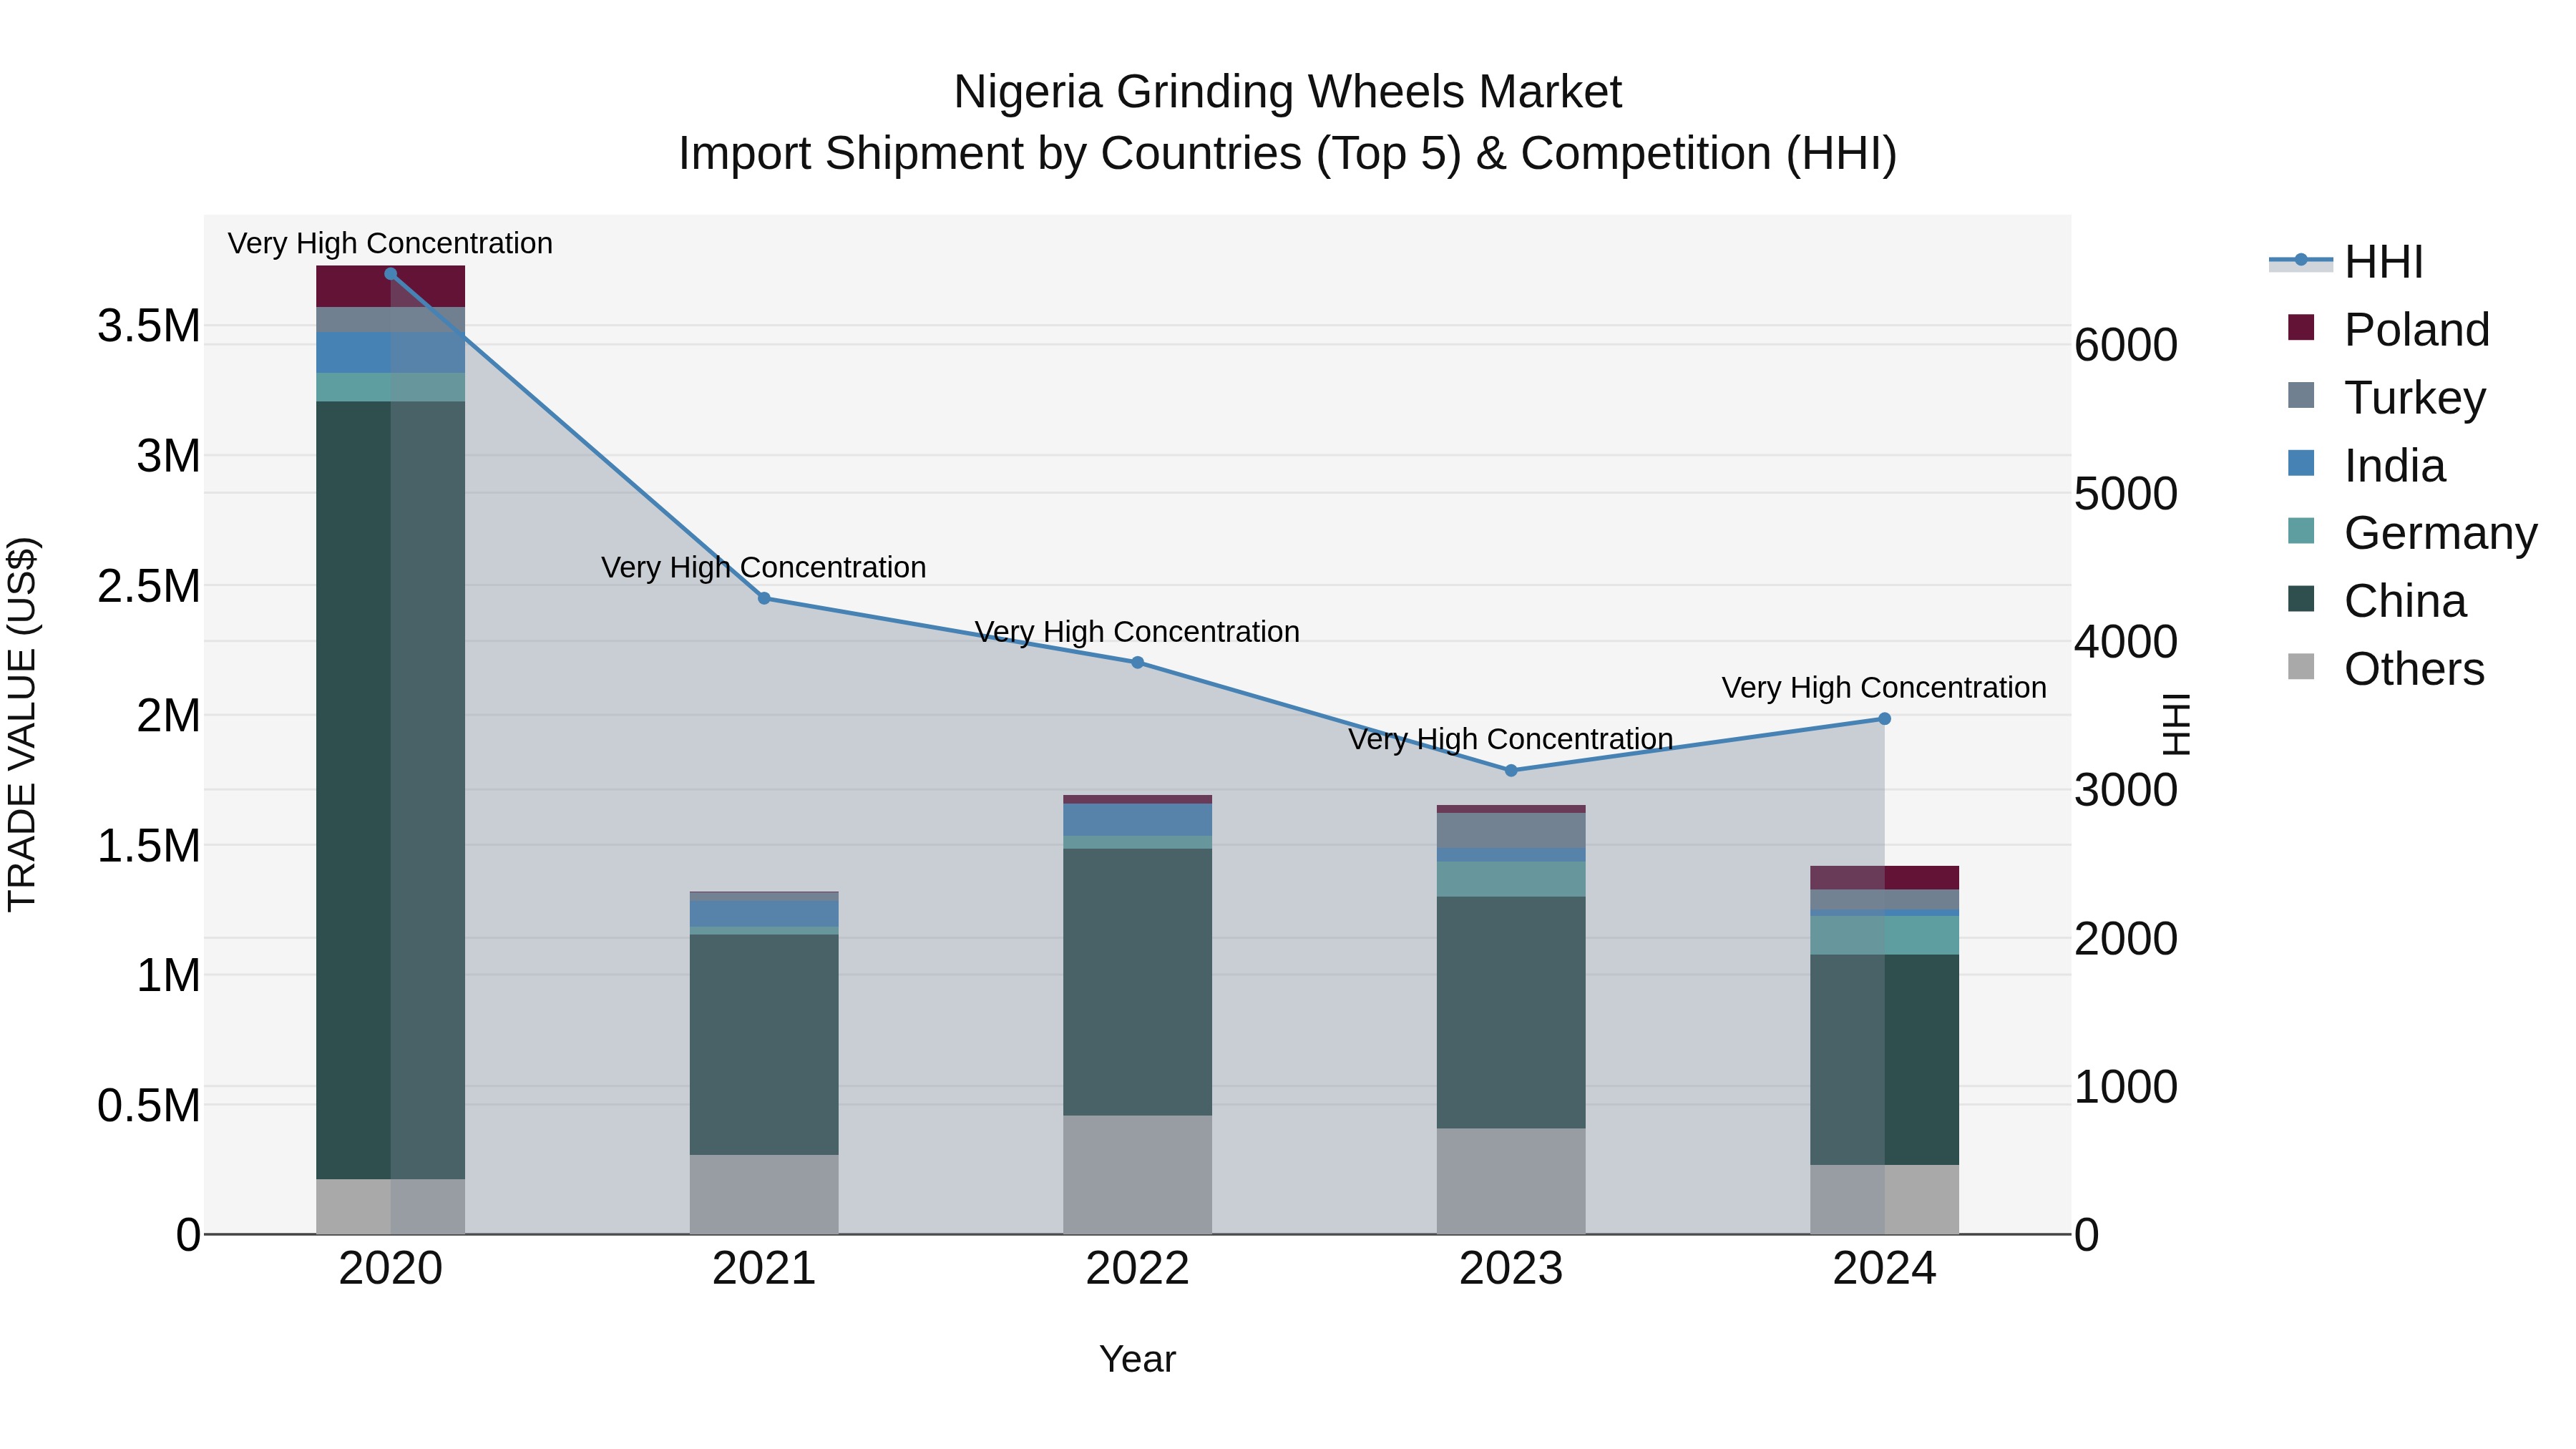Screen dimensions: 2576x1449
Task: Click the Poland legend color swatch
Action: pyautogui.click(x=2301, y=328)
